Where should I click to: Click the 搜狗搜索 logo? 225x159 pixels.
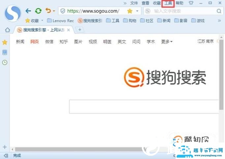tap(165, 77)
